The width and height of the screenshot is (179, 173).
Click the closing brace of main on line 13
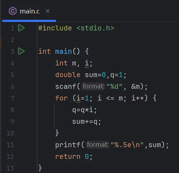tap(40, 168)
